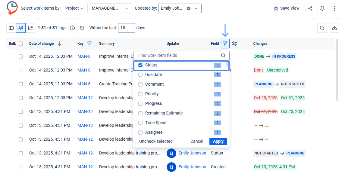
Task: Select the Comment field option
Action: 154,84
